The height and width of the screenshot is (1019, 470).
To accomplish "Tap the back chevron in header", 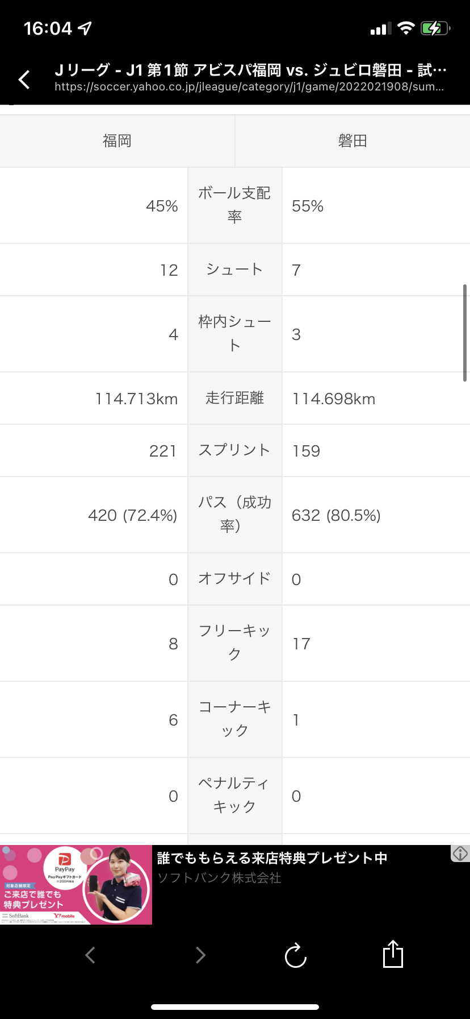I will tap(24, 79).
